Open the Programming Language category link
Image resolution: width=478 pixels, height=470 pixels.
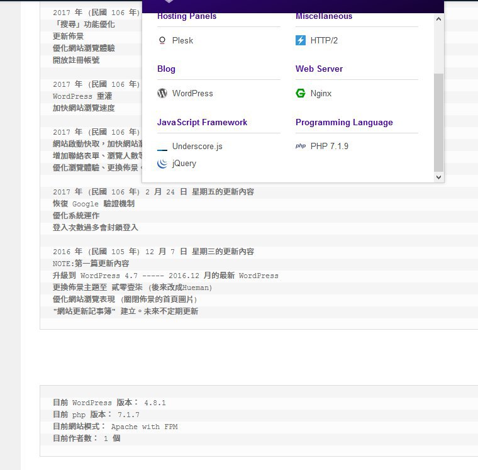point(344,123)
